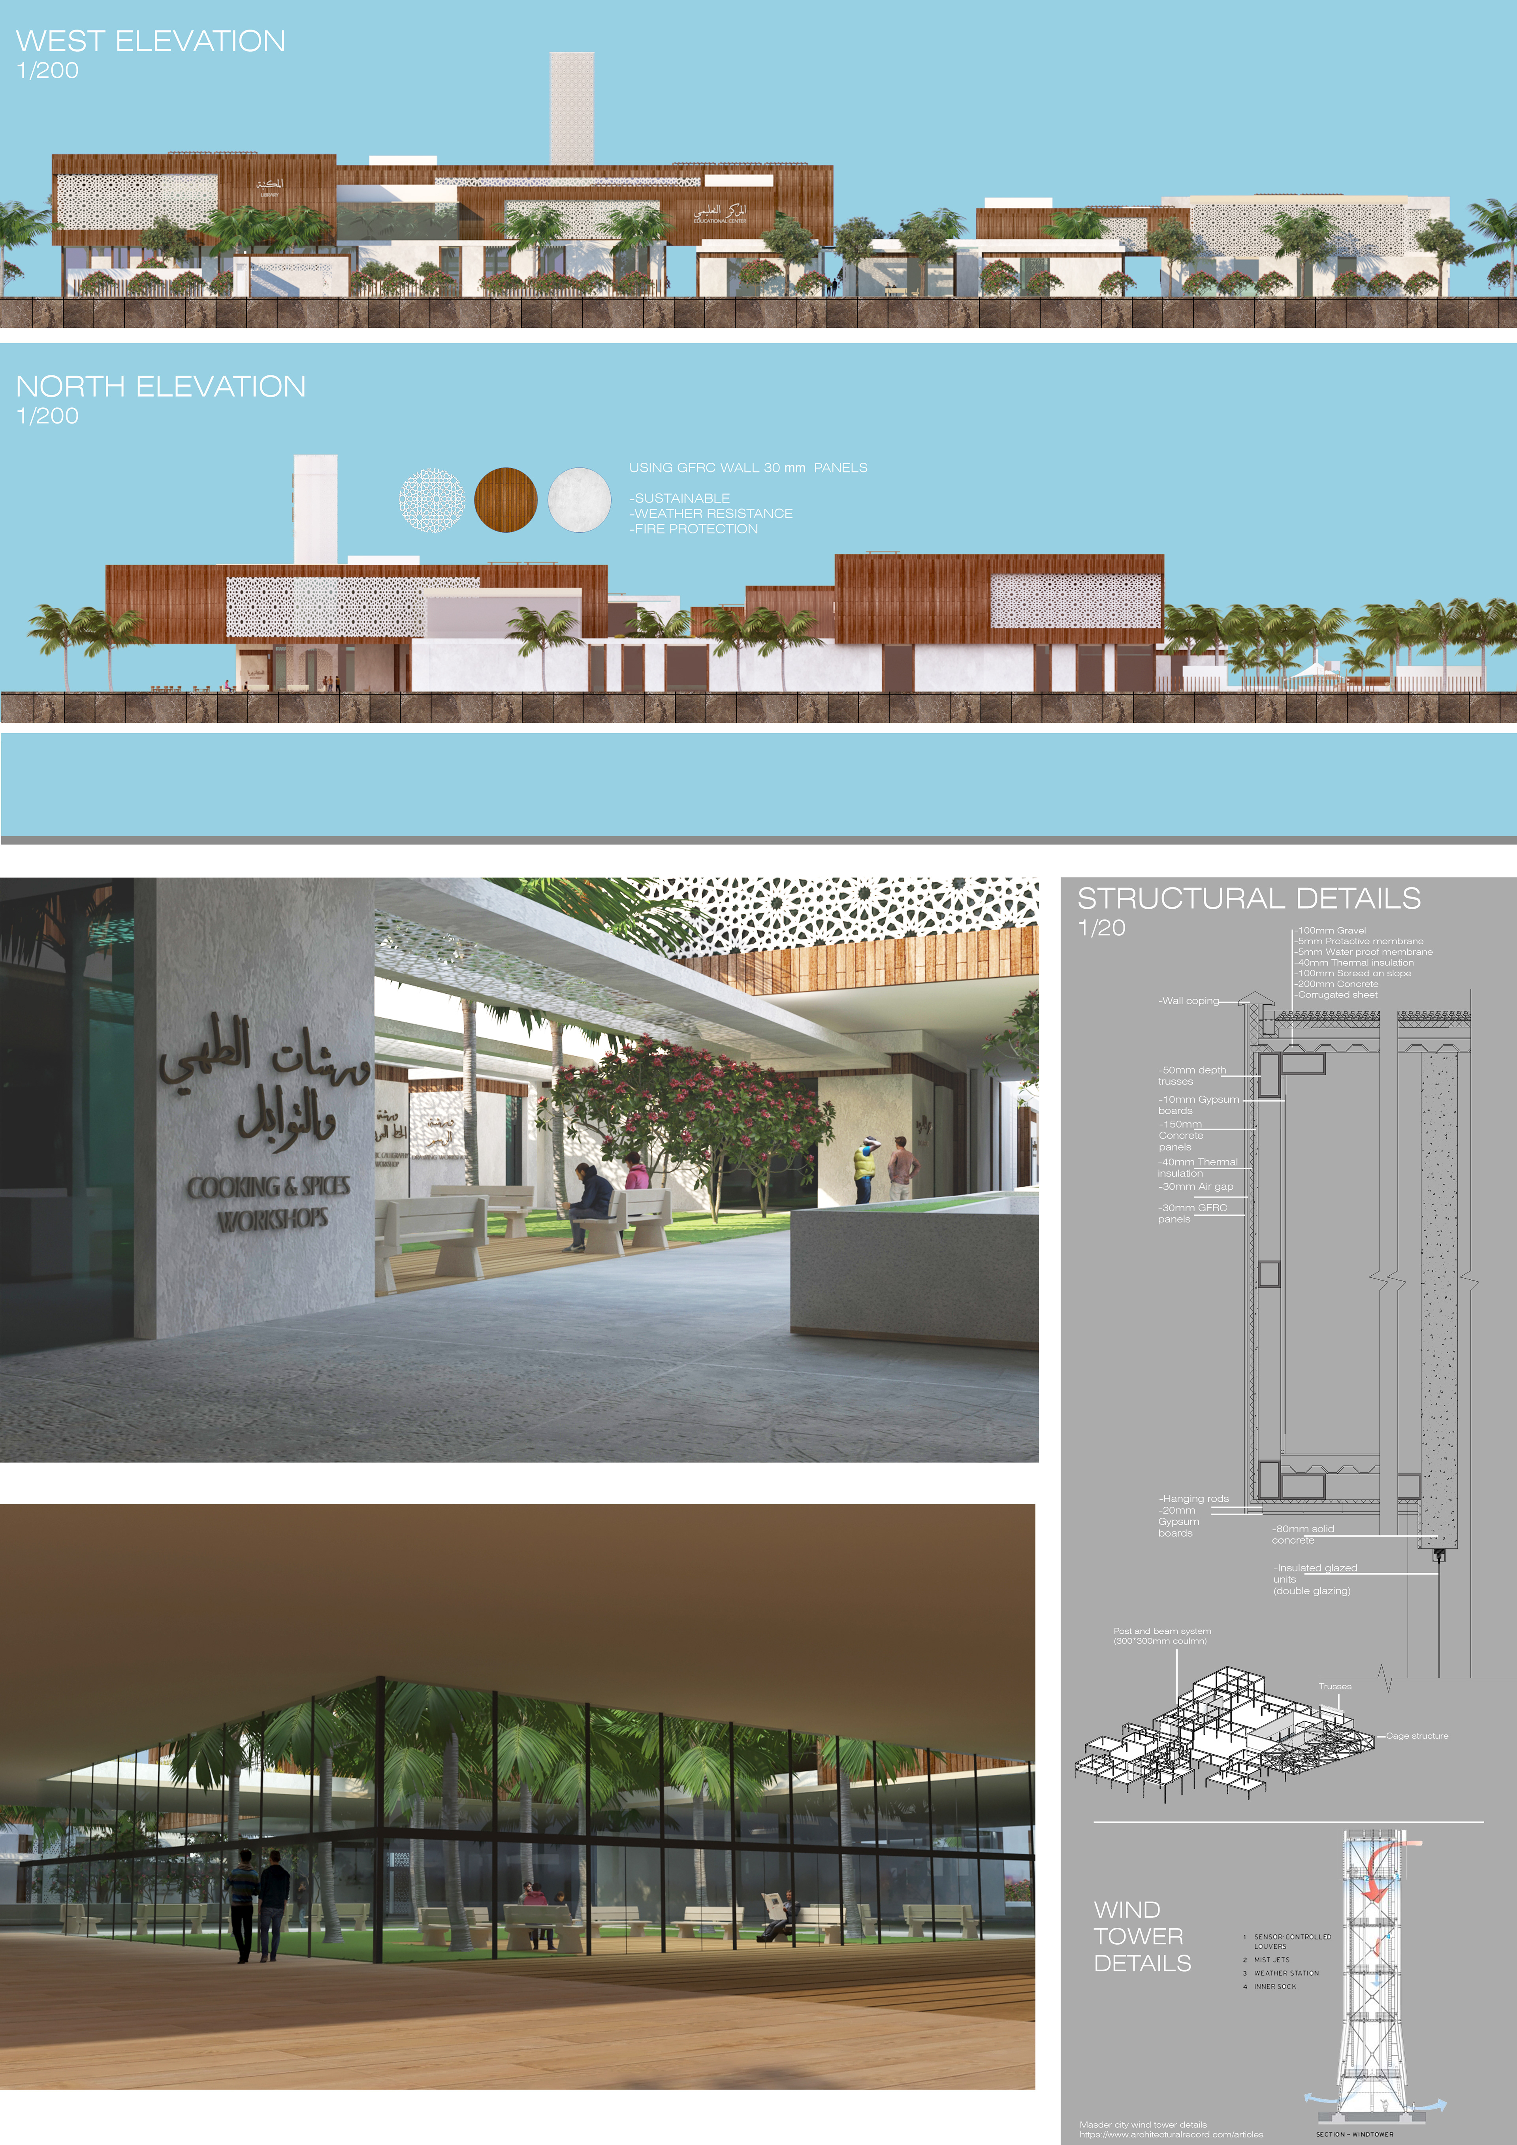The width and height of the screenshot is (1517, 2145).
Task: Select the white concrete material swatch circle
Action: 579,500
